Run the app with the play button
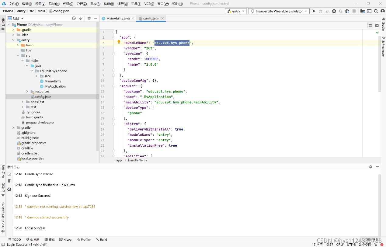 click(x=314, y=11)
